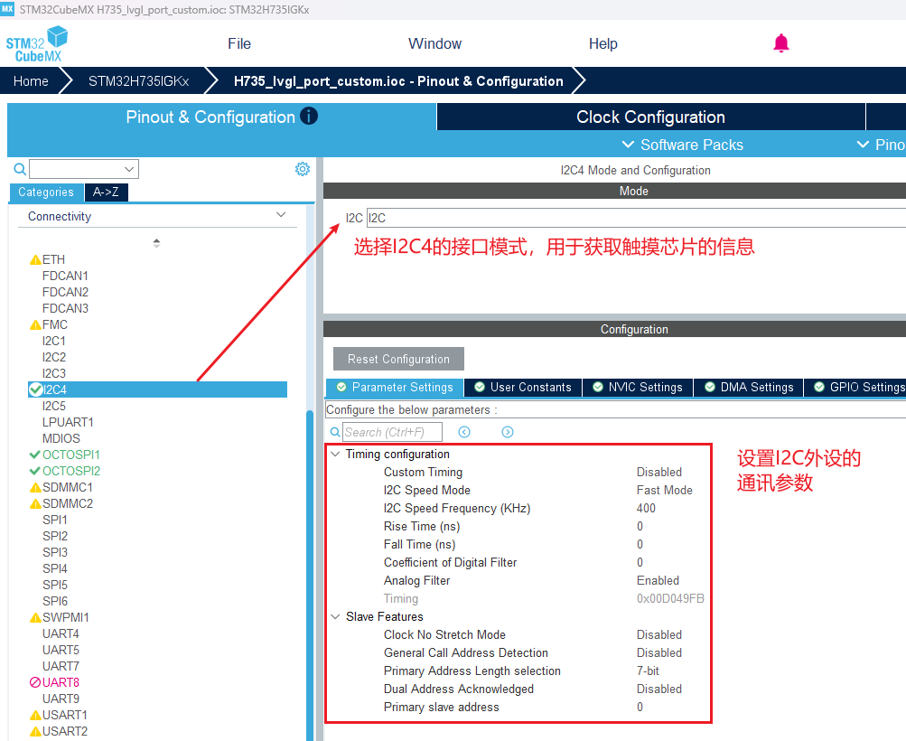
Task: Click the 7-bit address length value
Action: click(648, 671)
